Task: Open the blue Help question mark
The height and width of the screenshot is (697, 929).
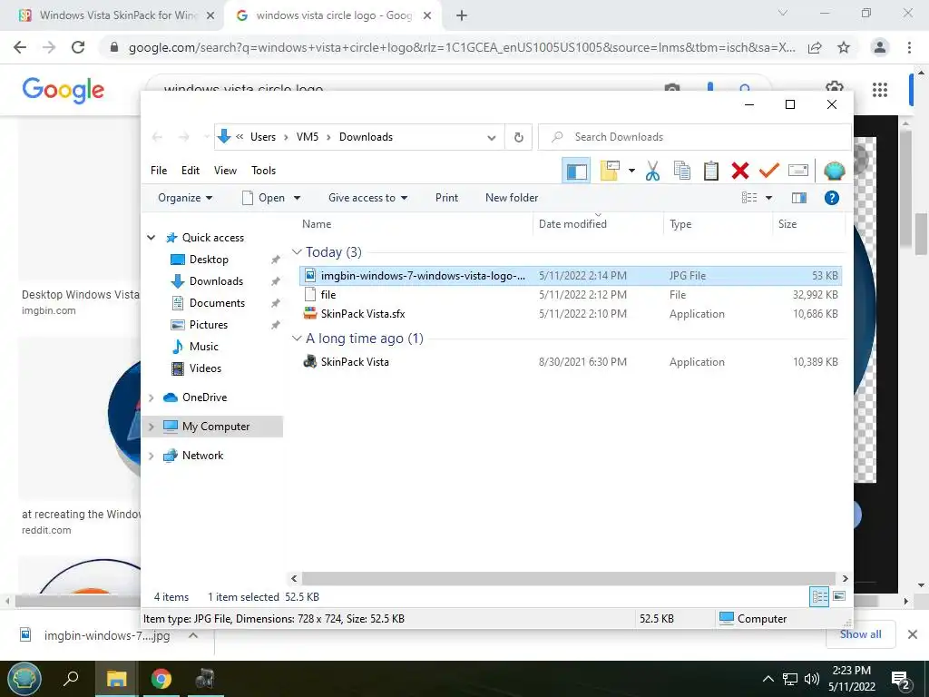Action: (x=832, y=198)
